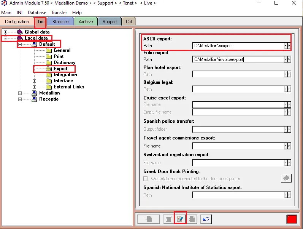The width and height of the screenshot is (303, 229).
Task: Click the Local data book icon
Action: tap(20, 38)
